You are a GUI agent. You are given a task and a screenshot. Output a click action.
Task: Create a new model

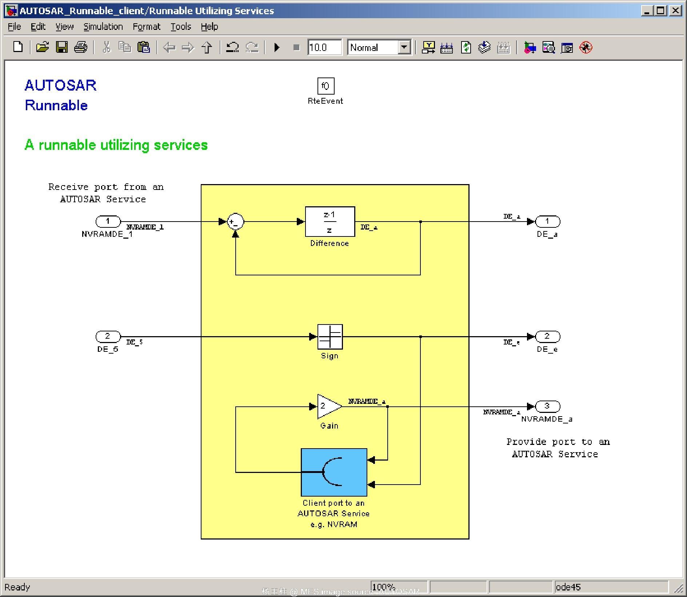click(17, 47)
